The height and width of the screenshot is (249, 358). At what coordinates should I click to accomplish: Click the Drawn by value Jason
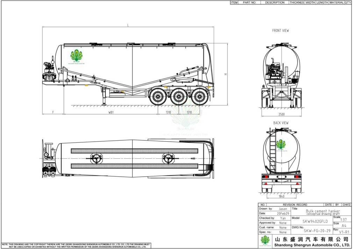point(282,209)
